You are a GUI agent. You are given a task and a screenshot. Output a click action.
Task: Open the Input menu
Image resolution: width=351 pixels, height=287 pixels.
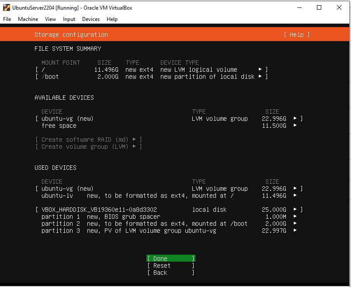(x=69, y=19)
